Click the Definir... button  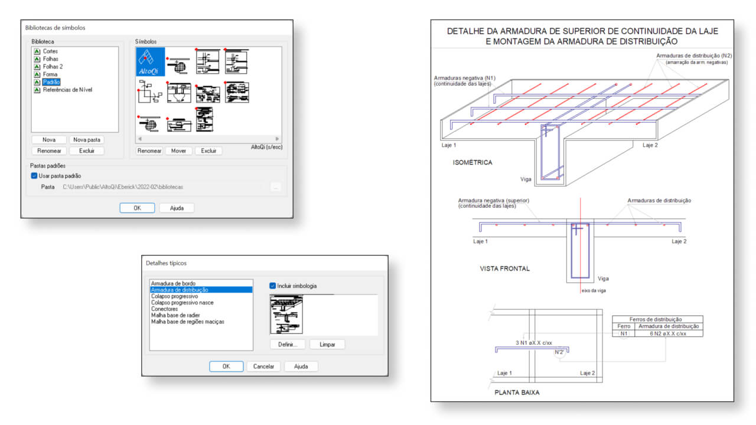(x=288, y=344)
